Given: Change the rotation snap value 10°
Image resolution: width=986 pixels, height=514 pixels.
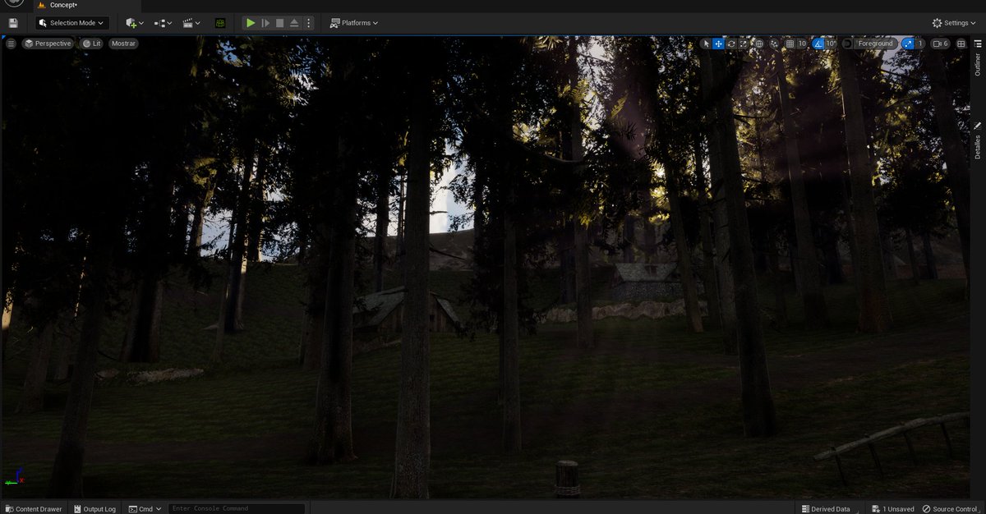Looking at the screenshot, I should (x=831, y=44).
